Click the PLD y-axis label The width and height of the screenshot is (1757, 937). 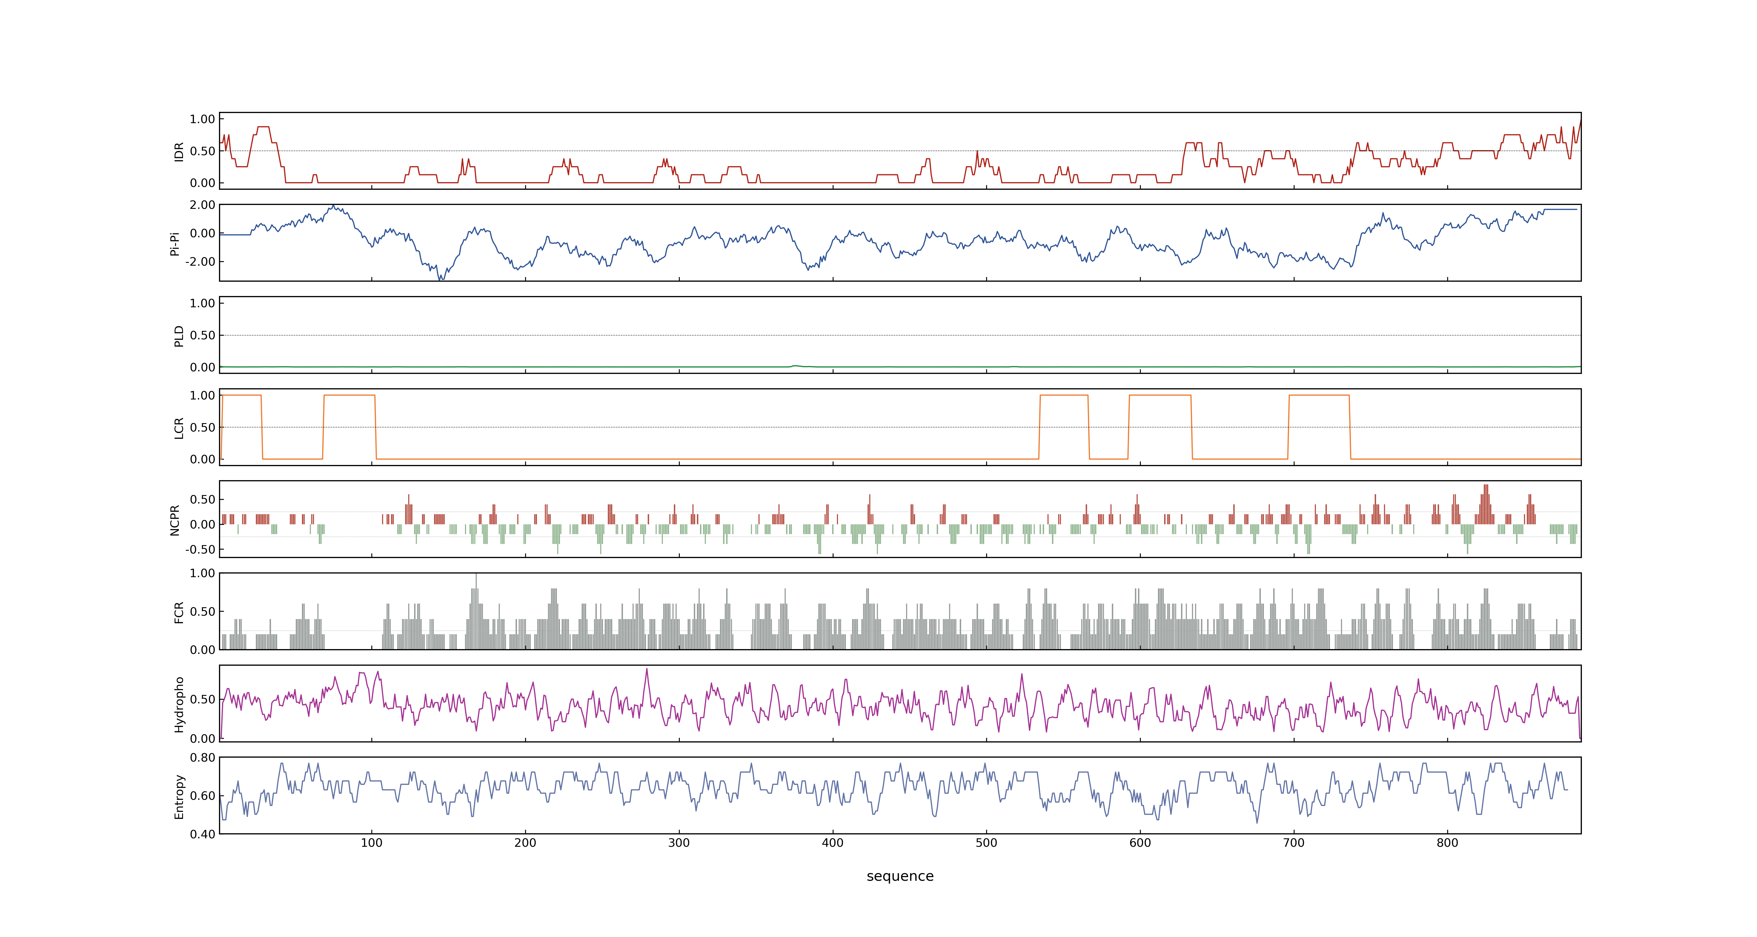coord(179,335)
